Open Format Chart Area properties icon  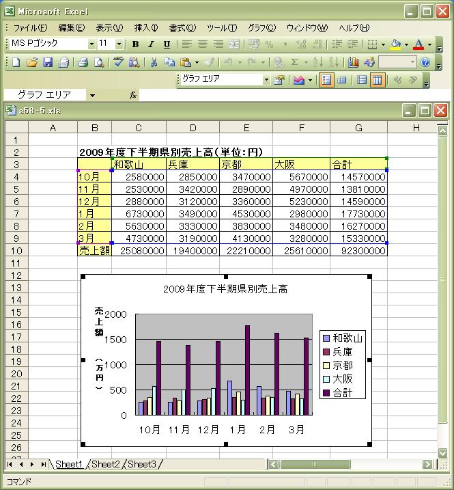click(x=279, y=81)
